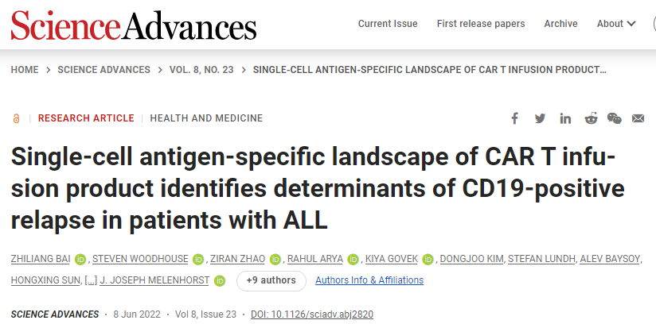Follow the DOI 10.1126/sciadv.abj2820 link
This screenshot has height=324, width=656.
tap(312, 314)
